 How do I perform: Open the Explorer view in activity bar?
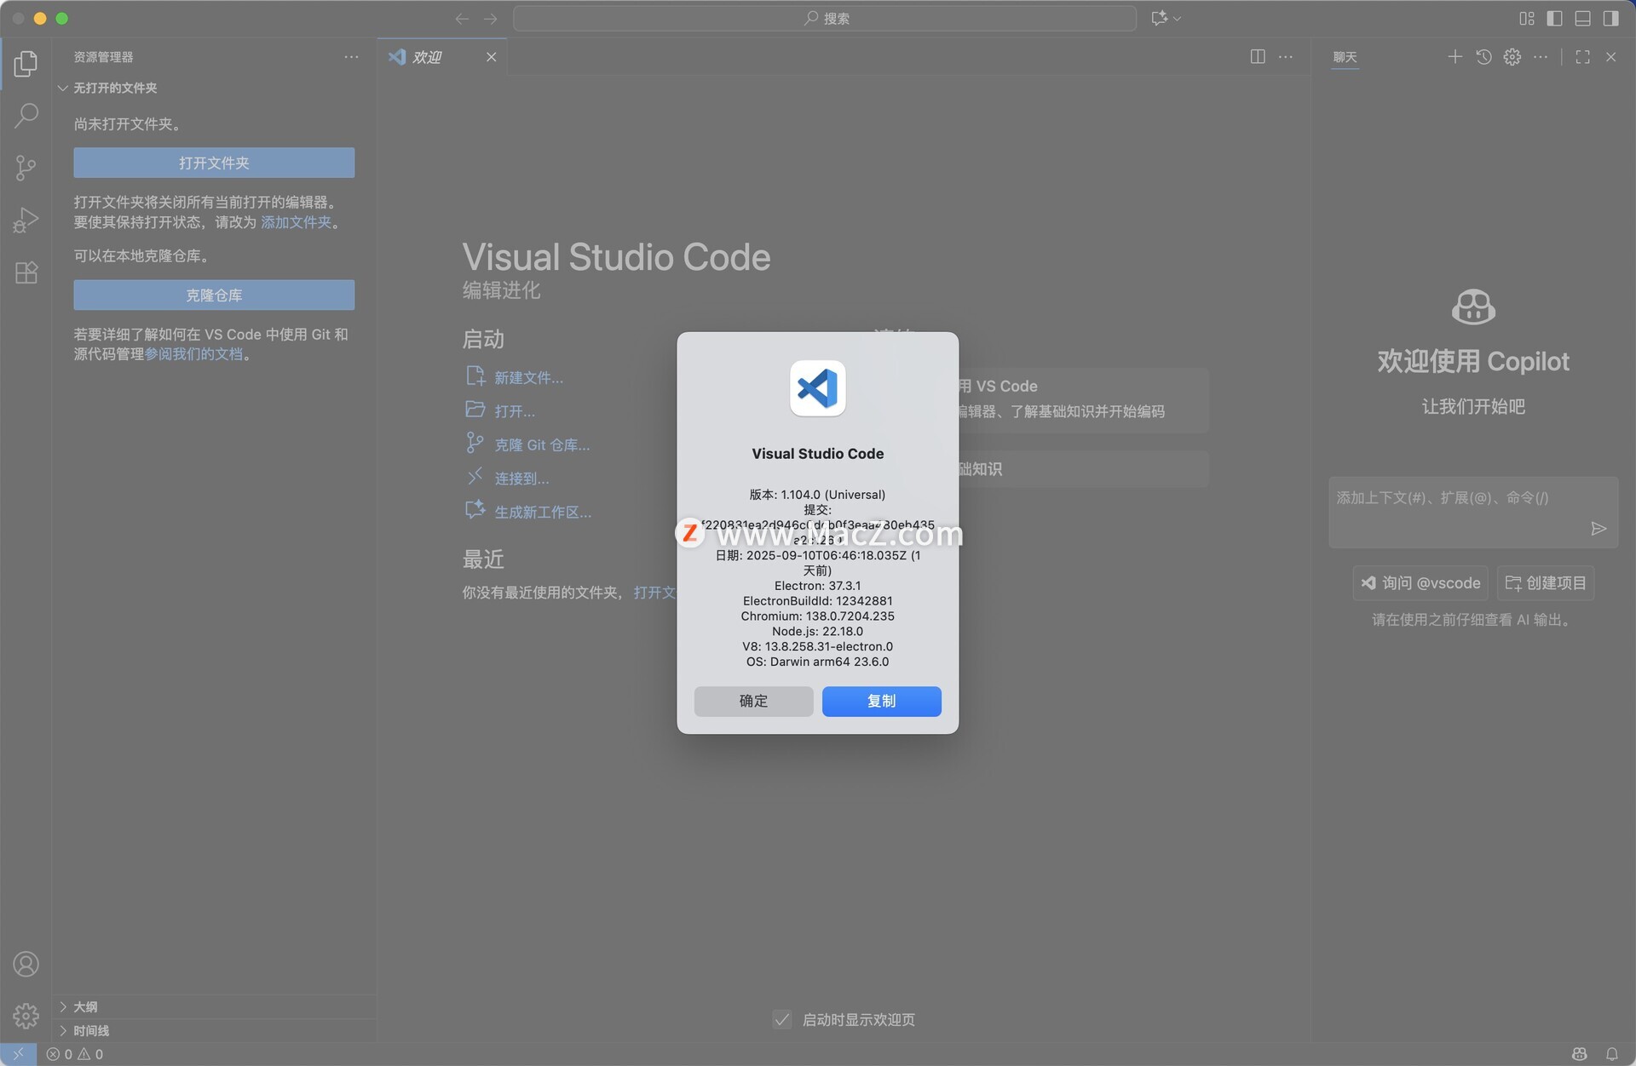tap(26, 63)
